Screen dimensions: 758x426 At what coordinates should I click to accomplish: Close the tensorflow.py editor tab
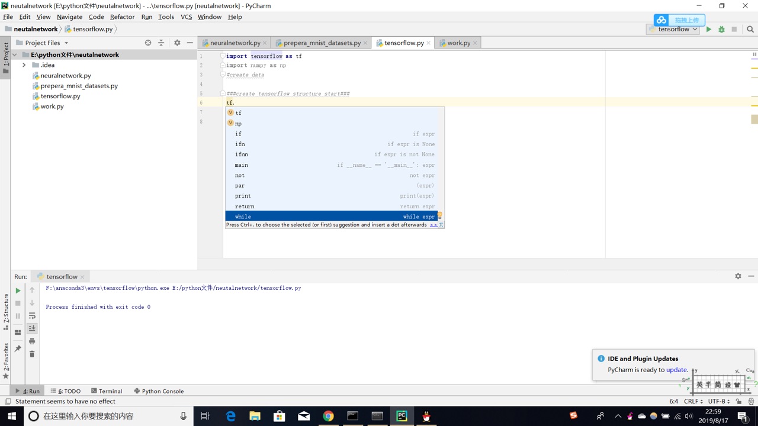[x=429, y=43]
